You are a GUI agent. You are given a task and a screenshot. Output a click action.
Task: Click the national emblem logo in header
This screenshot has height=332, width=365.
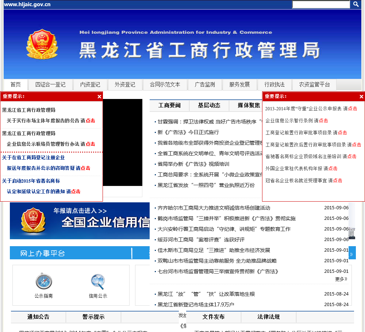point(42,44)
